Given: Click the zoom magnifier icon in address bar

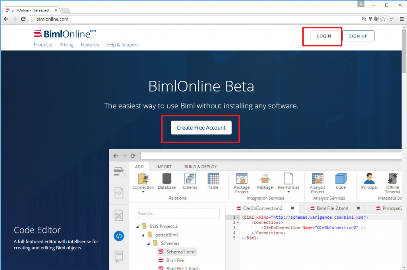Looking at the screenshot, I should 364,19.
